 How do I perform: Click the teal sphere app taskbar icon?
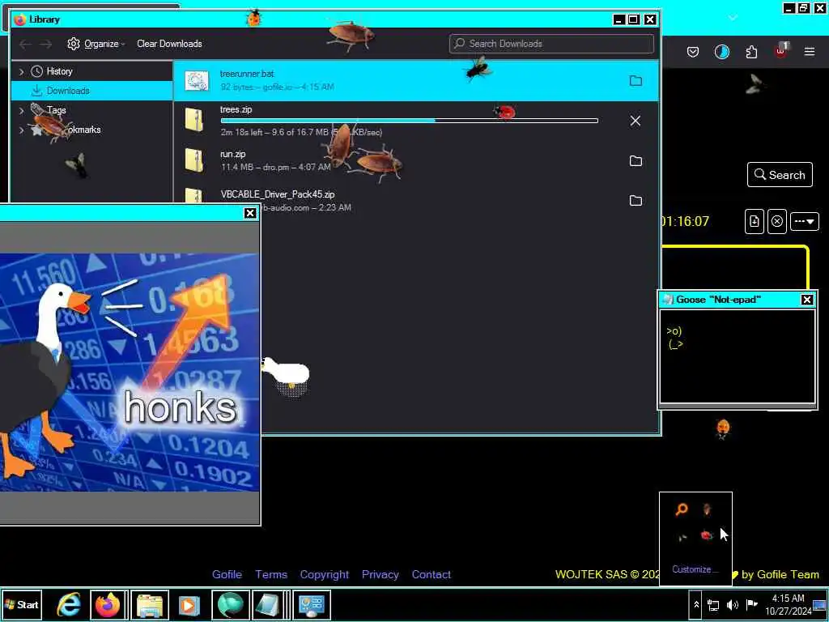pyautogui.click(x=231, y=604)
